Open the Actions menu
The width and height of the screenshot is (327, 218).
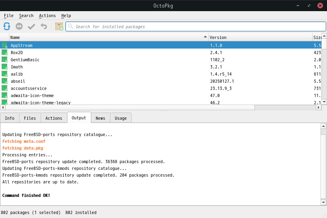tap(47, 16)
